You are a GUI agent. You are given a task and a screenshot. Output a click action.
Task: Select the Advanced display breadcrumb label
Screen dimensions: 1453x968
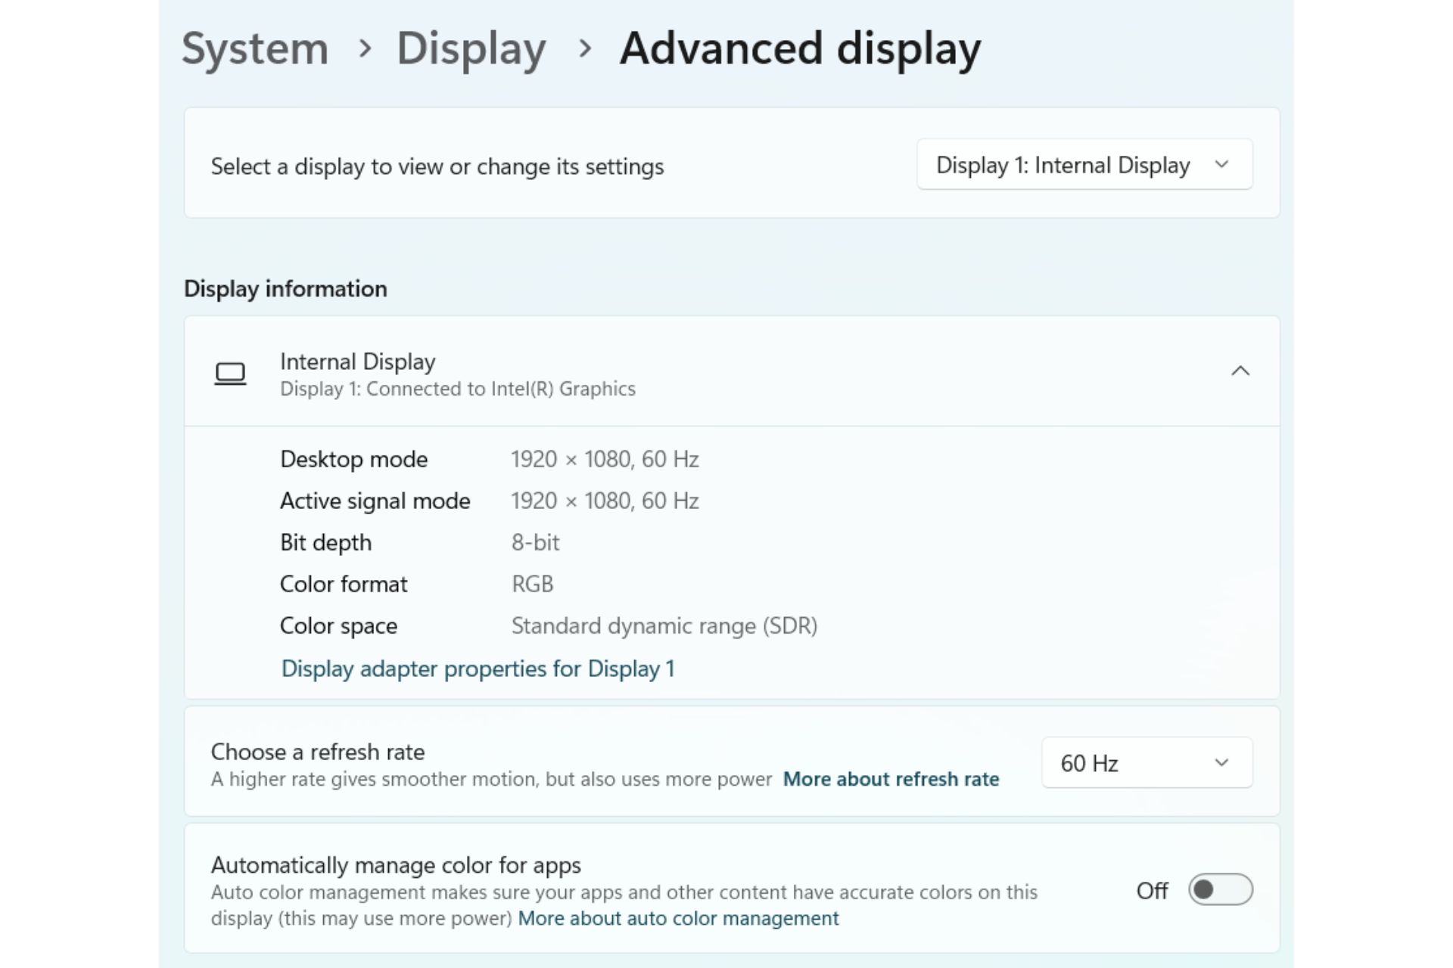[799, 48]
